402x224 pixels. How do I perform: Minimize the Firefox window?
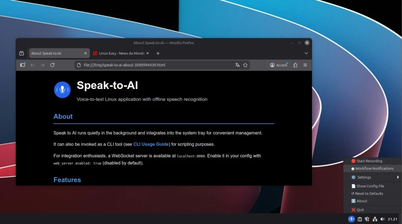coord(292,43)
